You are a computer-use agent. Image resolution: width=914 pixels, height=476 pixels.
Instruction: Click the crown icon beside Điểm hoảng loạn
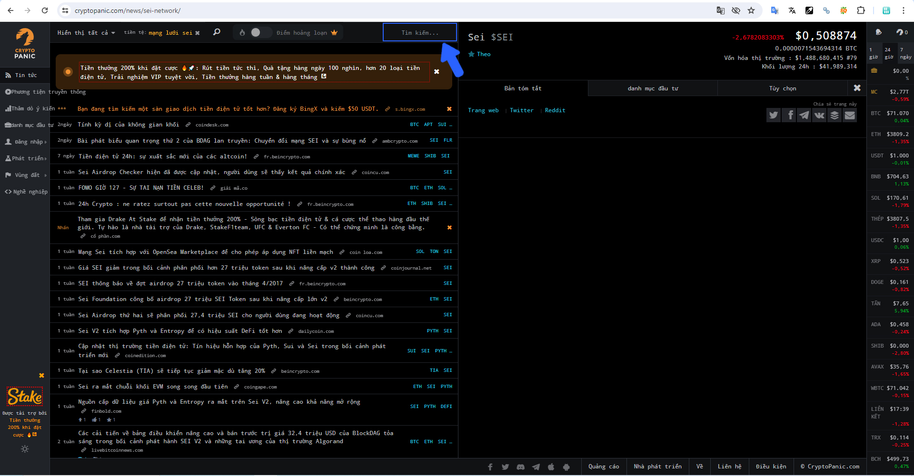pyautogui.click(x=334, y=32)
